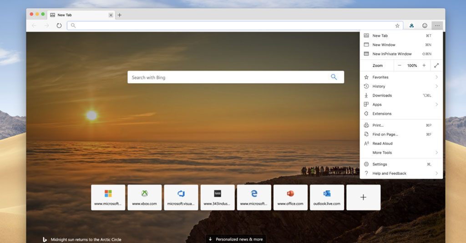
Task: Click the 100% zoom level value
Action: 412,65
